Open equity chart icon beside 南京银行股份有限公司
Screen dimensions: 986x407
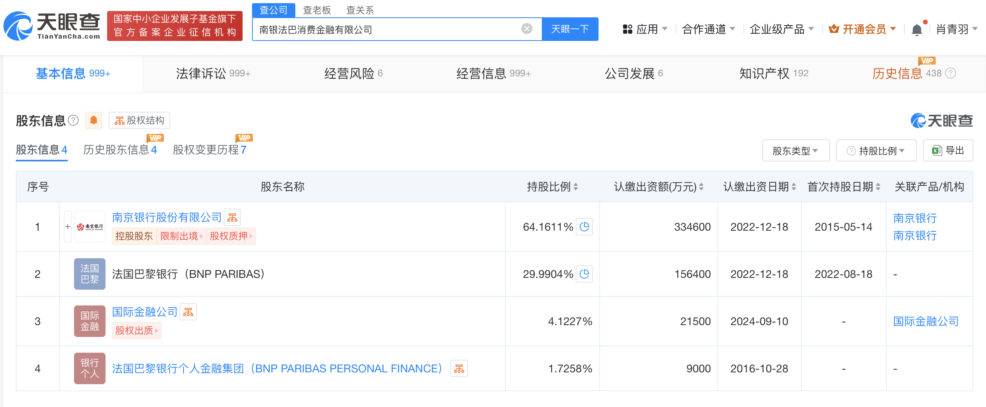coord(232,217)
